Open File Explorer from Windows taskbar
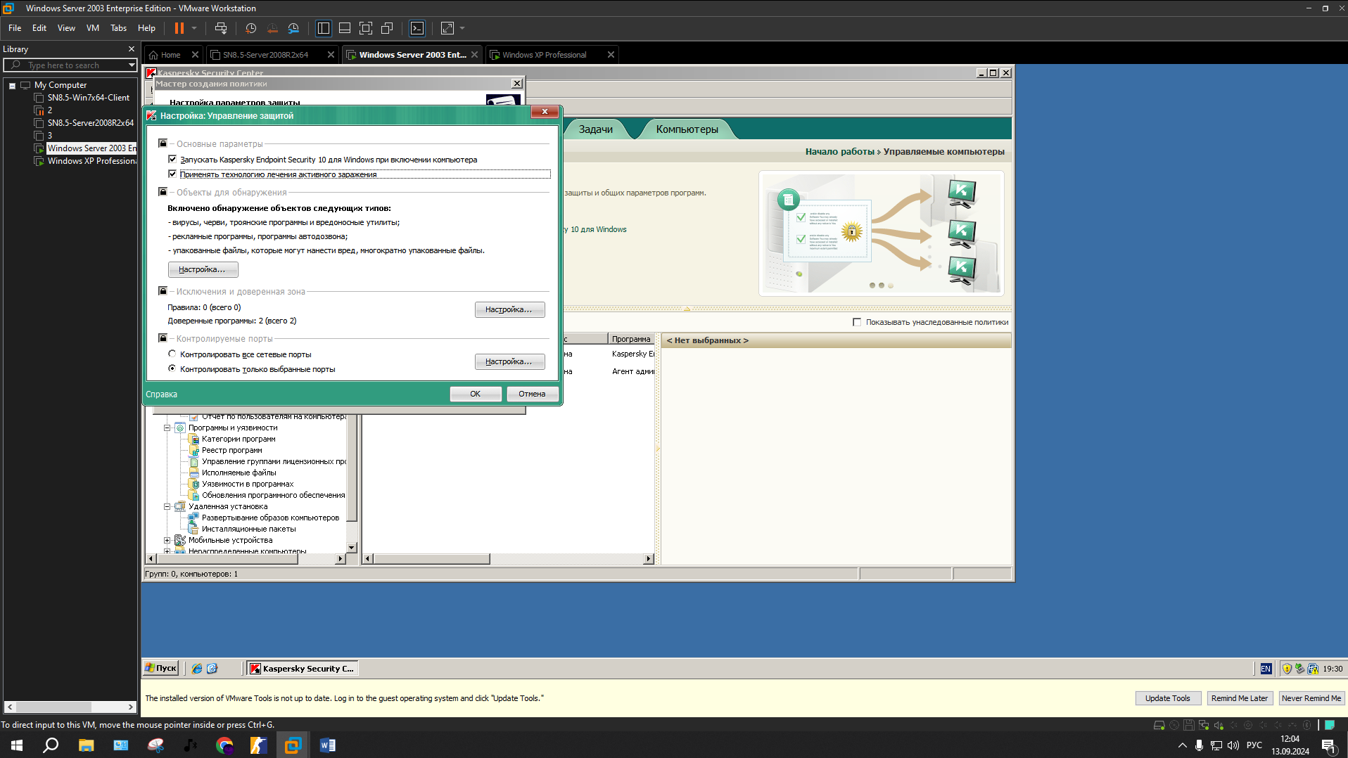The image size is (1348, 758). point(86,745)
